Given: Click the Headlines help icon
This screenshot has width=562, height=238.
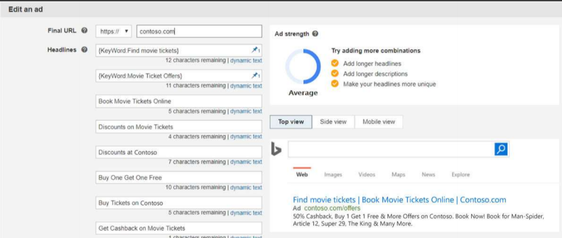Looking at the screenshot, I should pyautogui.click(x=84, y=50).
